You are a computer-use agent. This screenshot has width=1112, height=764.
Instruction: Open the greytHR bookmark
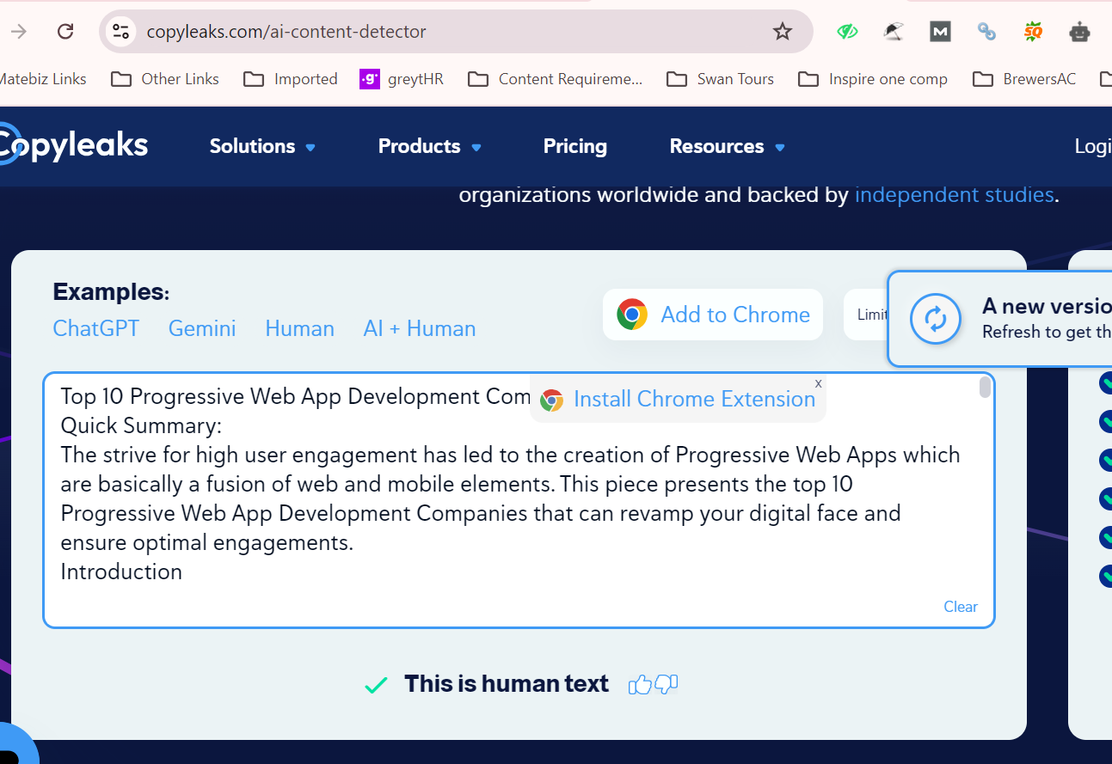[402, 79]
